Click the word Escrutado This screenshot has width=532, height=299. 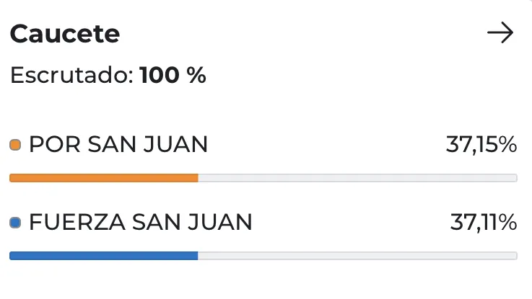(x=71, y=76)
